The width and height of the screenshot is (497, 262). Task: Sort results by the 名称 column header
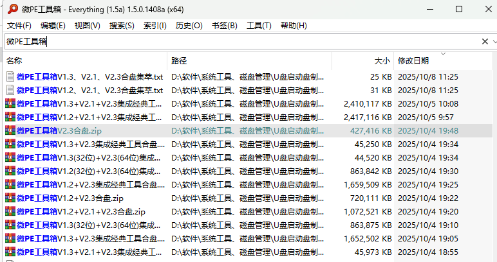pyautogui.click(x=14, y=61)
